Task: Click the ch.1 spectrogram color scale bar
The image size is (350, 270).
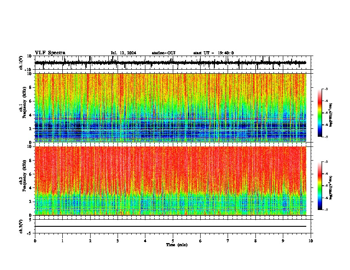Action: (320, 113)
